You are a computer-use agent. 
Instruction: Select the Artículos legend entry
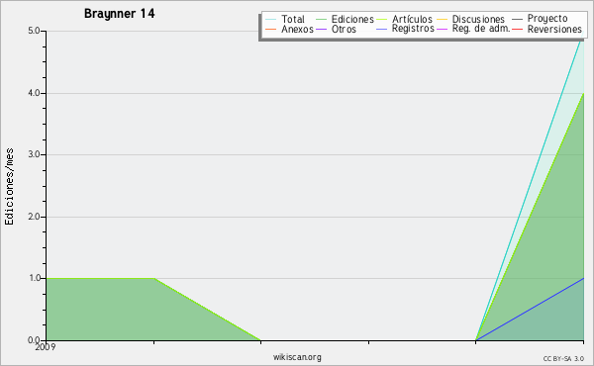pos(404,19)
